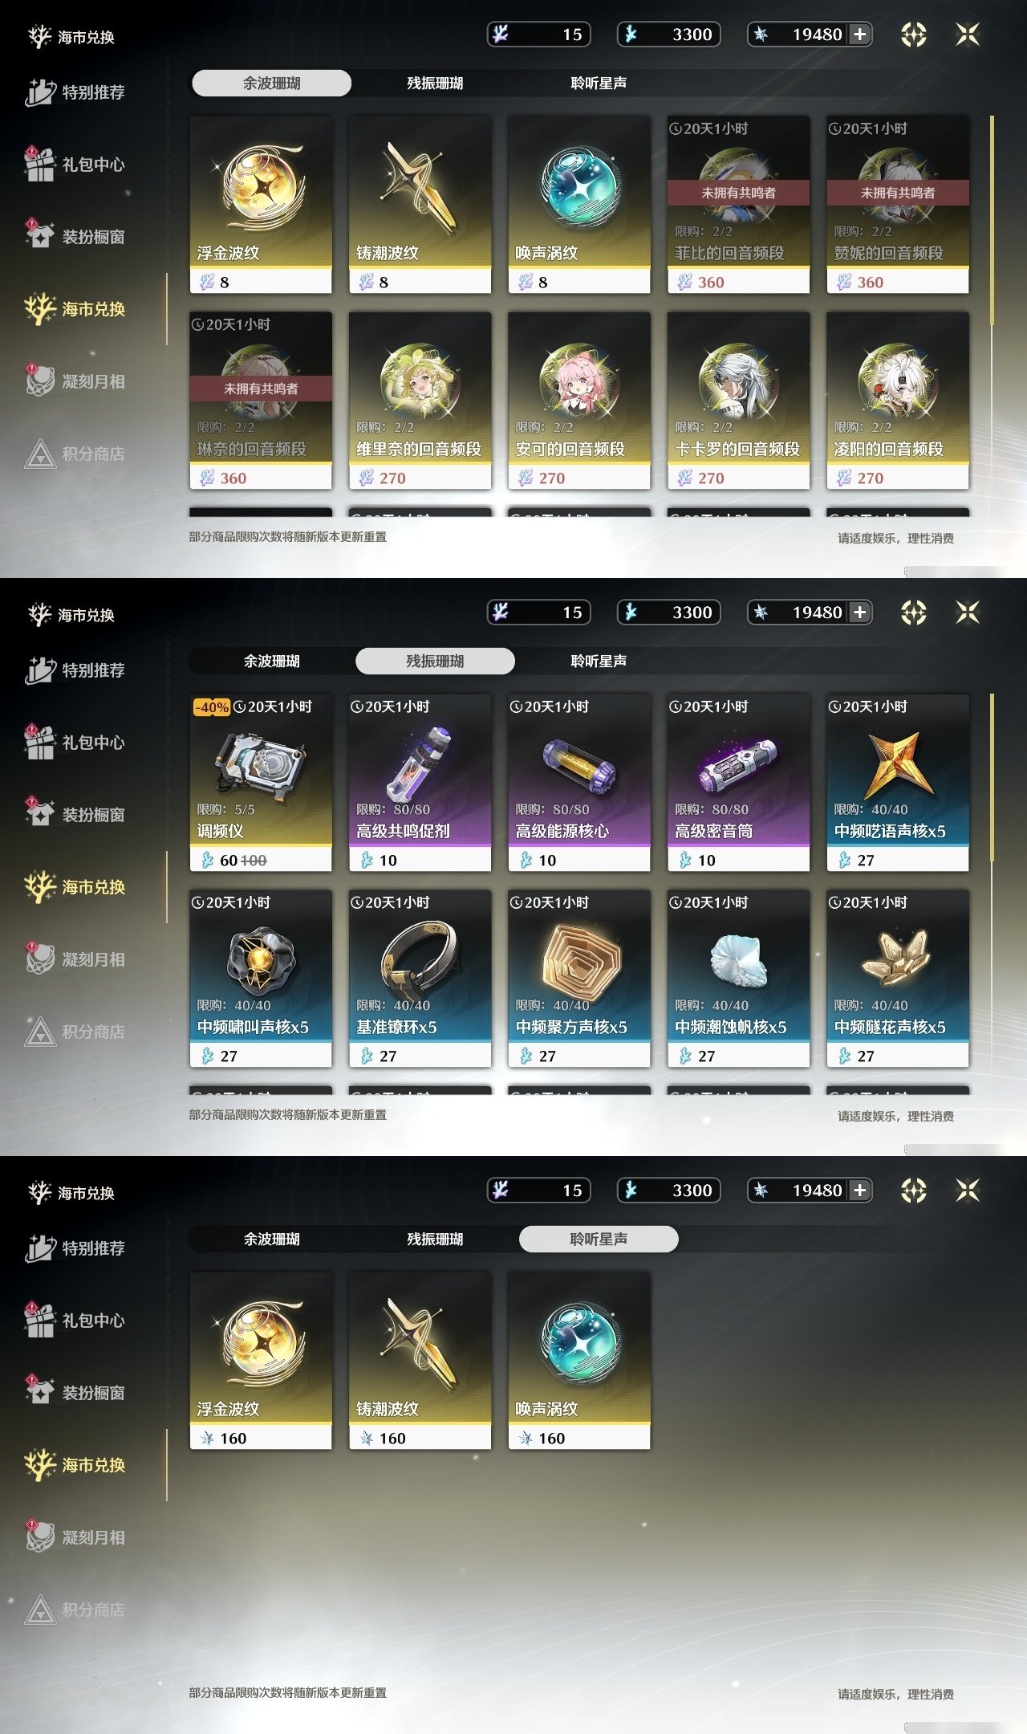Choose the 高级能源核心 capsule item

coord(579,783)
